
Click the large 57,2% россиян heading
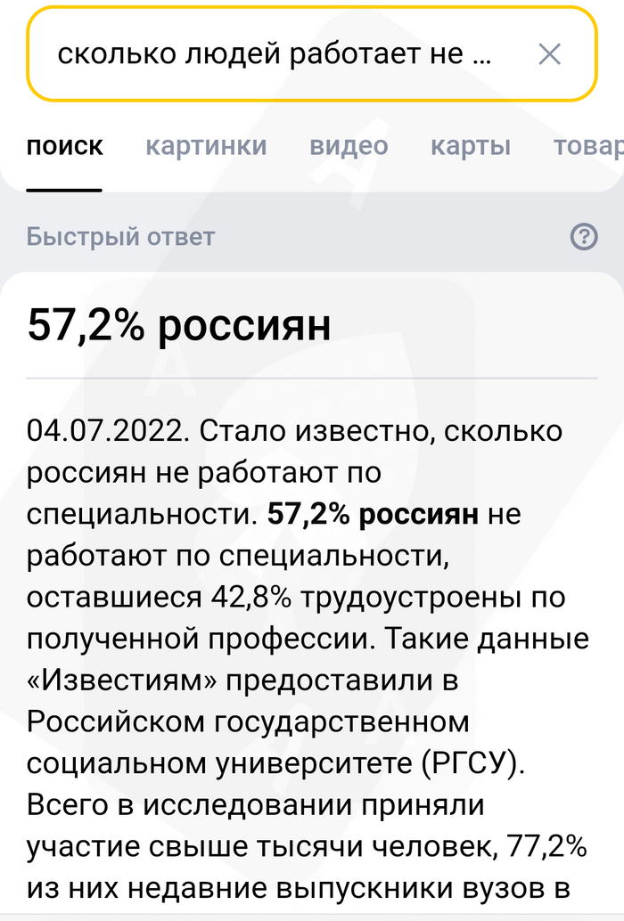[x=180, y=324]
